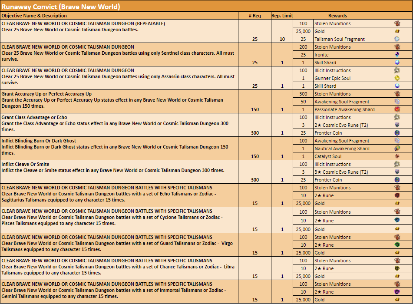This screenshot has height=304, width=413.
Task: Click 'Grant Class Advantage or Echo' objective title
Action: [34, 117]
